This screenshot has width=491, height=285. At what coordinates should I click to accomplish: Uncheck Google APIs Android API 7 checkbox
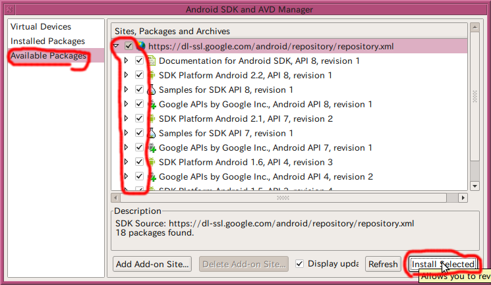point(139,147)
